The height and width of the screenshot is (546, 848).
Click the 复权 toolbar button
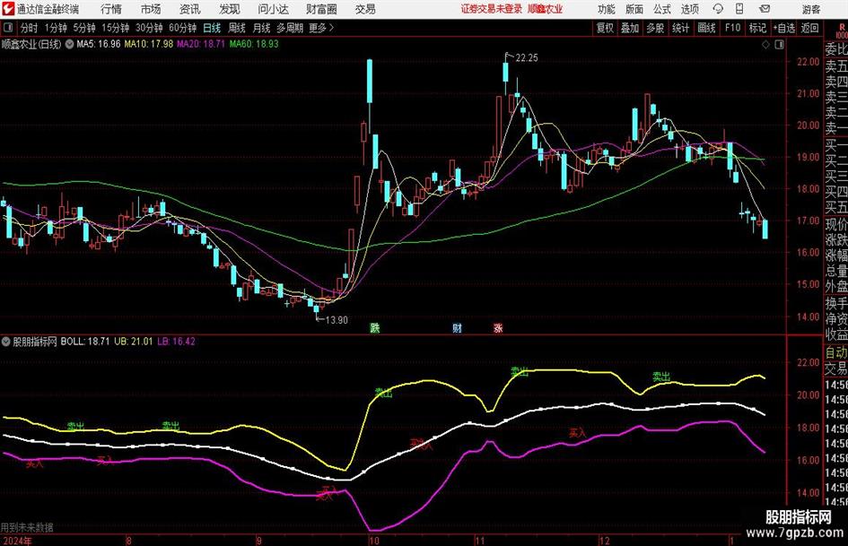tap(605, 28)
